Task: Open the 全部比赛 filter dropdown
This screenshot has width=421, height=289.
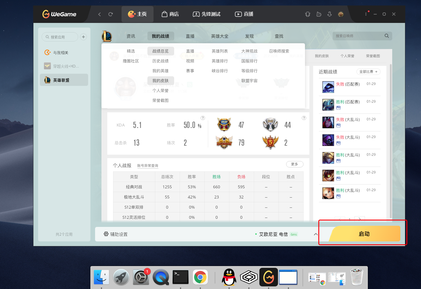Action: tap(368, 72)
